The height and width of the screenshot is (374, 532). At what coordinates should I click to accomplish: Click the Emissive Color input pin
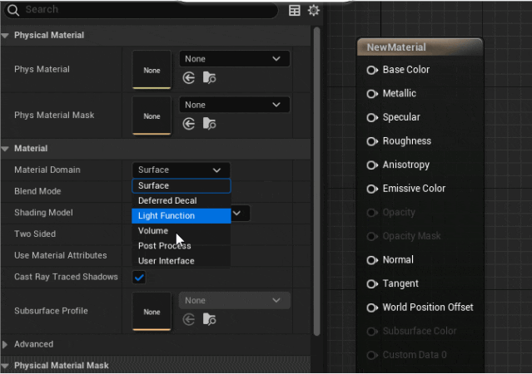click(x=372, y=189)
